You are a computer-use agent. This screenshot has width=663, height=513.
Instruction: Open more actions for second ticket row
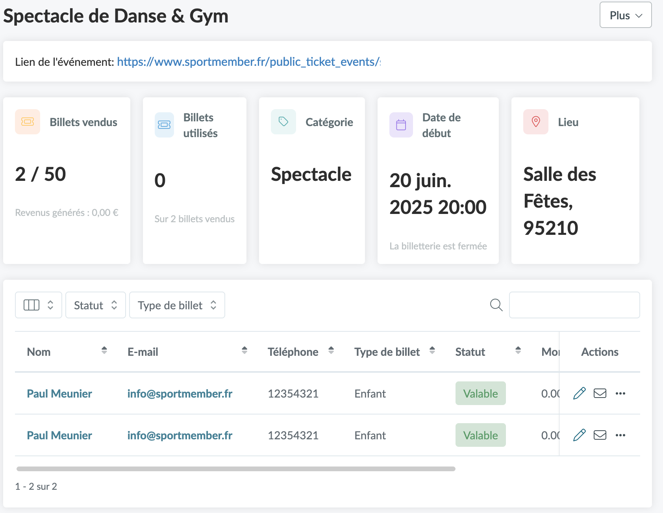pyautogui.click(x=620, y=435)
